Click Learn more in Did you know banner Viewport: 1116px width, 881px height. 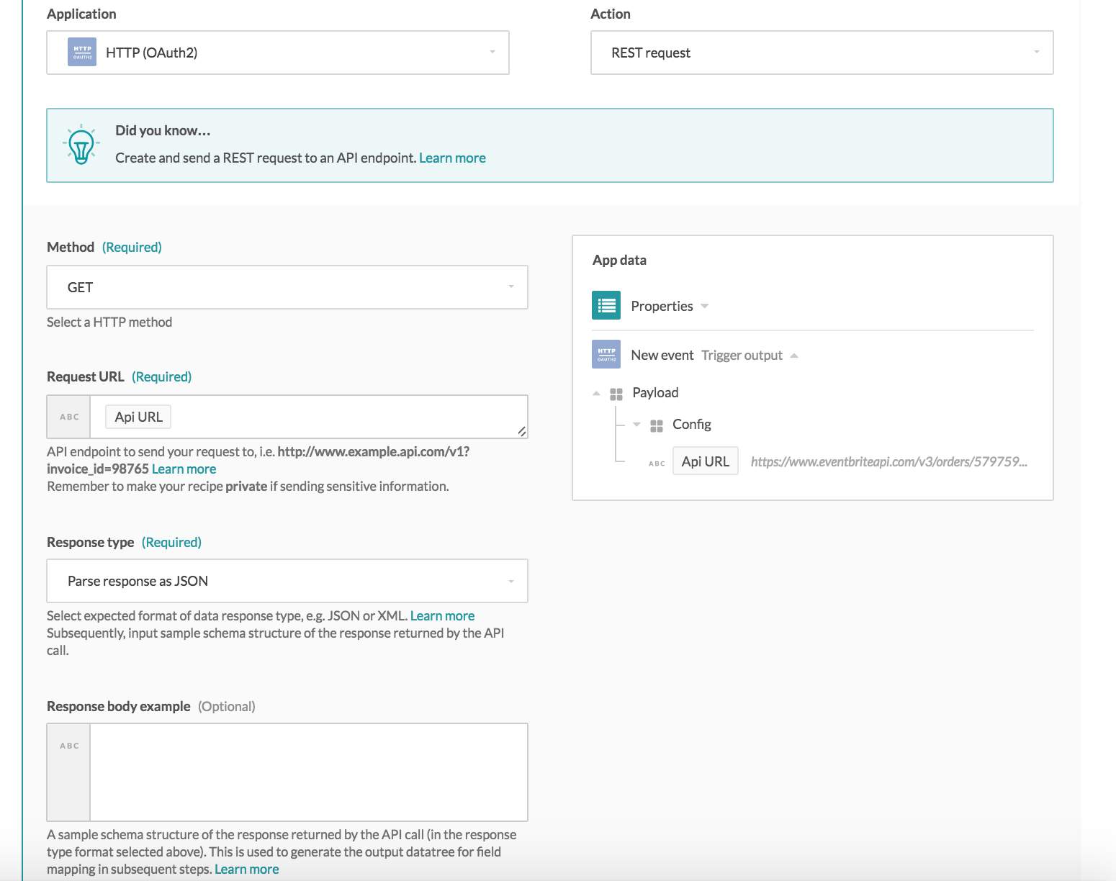(x=452, y=158)
